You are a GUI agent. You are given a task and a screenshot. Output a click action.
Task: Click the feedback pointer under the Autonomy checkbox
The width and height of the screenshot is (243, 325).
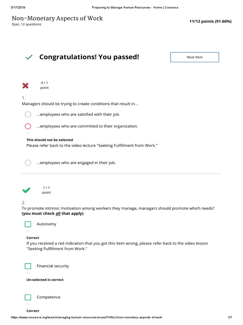pos(28,230)
